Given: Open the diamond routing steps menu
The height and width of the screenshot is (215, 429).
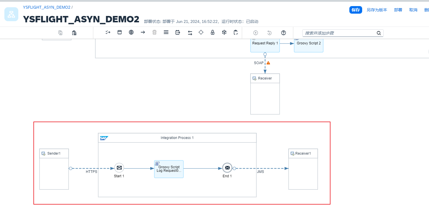Looking at the screenshot, I should (x=201, y=32).
